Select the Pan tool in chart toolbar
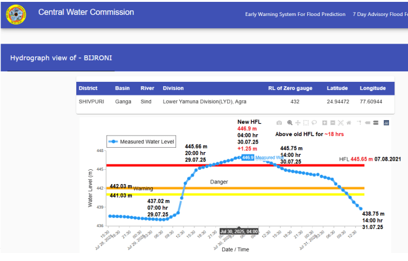This screenshot has height=261, width=408. [x=298, y=123]
